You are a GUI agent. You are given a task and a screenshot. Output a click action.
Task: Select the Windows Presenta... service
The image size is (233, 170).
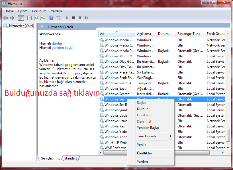coord(162,72)
